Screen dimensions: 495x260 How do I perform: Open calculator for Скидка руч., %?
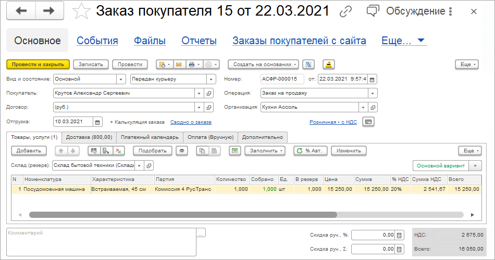(399, 235)
